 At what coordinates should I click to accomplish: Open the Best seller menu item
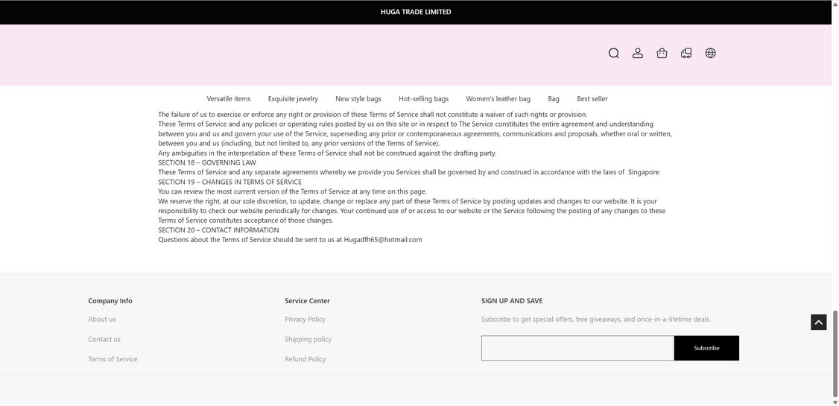point(592,99)
